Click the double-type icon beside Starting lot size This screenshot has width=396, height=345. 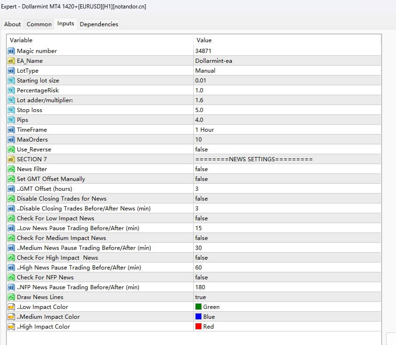(11, 81)
